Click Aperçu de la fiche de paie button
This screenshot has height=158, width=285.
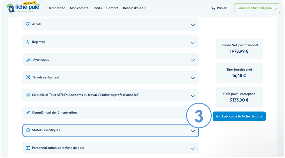pyautogui.click(x=239, y=116)
